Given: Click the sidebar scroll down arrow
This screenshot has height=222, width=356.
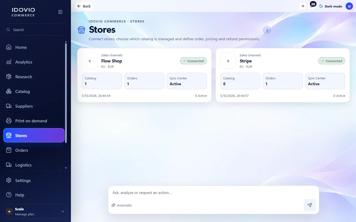Looking at the screenshot, I should click(x=66, y=168).
